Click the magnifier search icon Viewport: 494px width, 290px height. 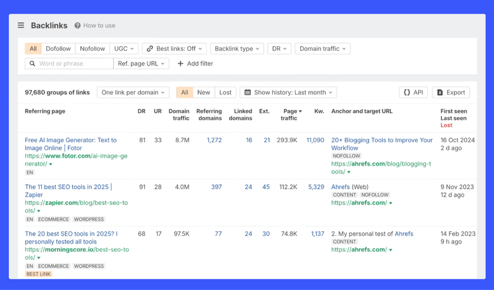point(32,64)
